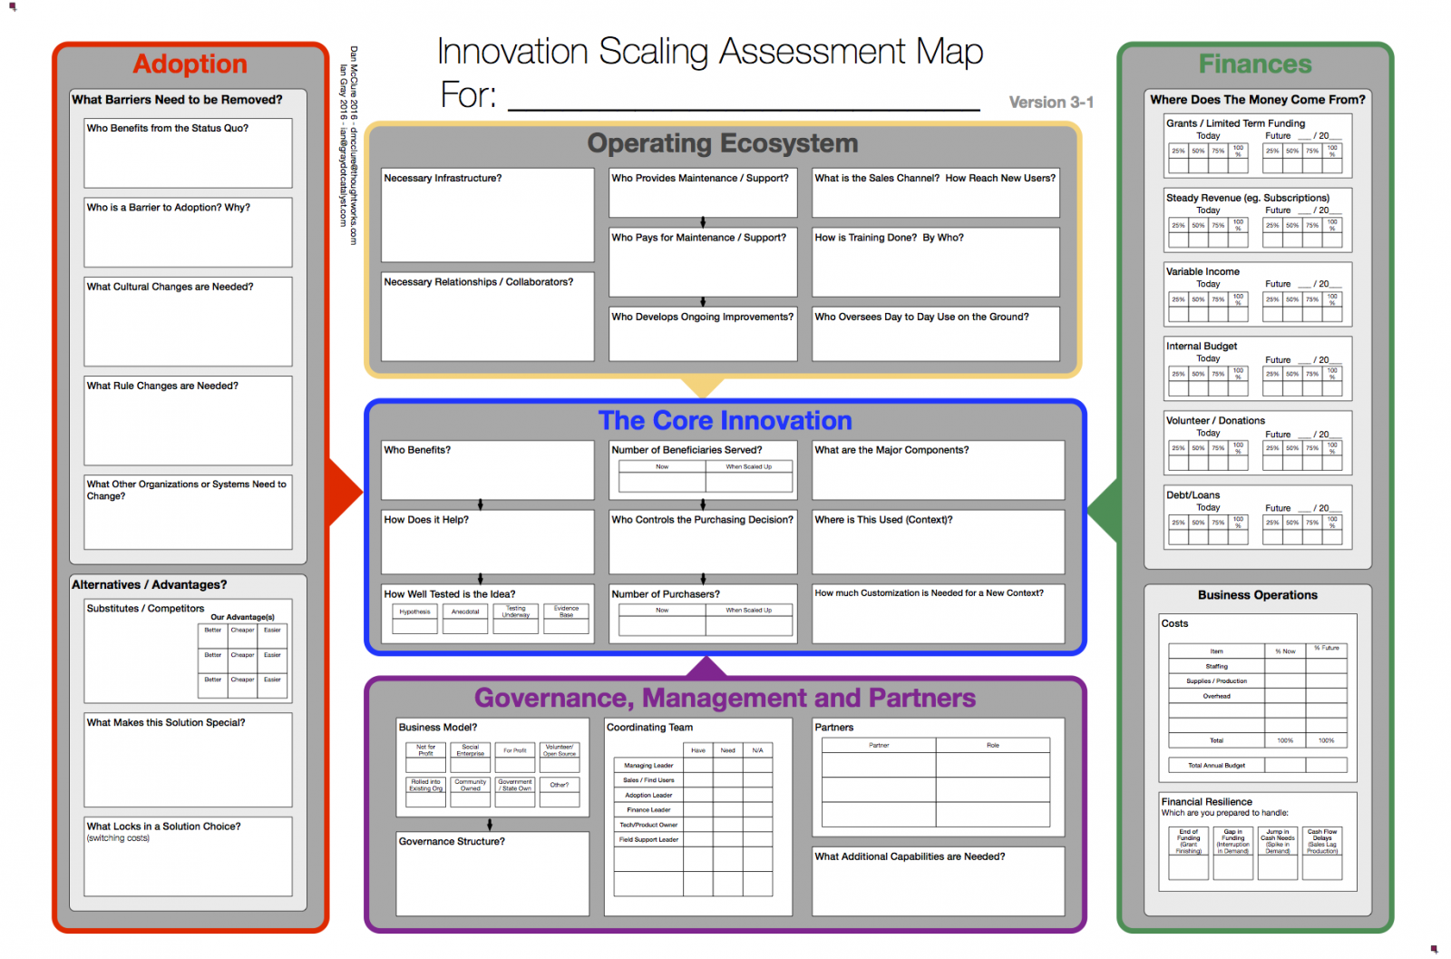1451x959 pixels.
Task: Click The Core Innovation title
Action: tap(725, 421)
